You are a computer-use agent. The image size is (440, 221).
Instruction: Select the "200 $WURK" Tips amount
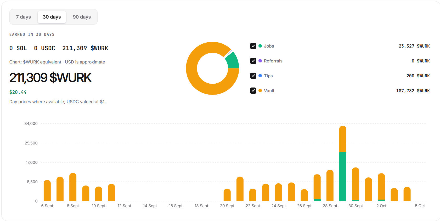click(x=418, y=76)
